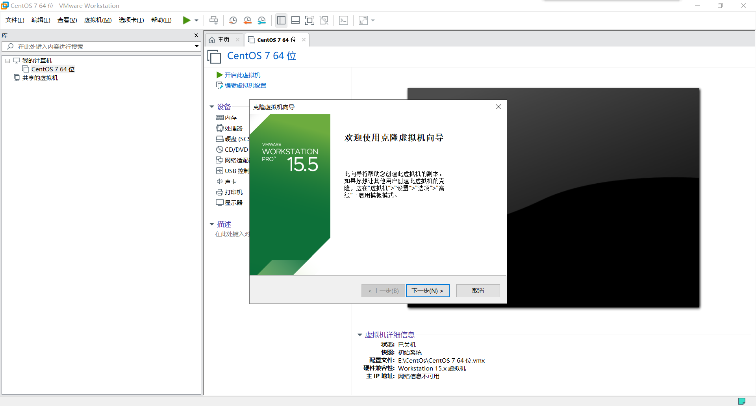Select the 硬盘 (SCSI) device entry

233,139
